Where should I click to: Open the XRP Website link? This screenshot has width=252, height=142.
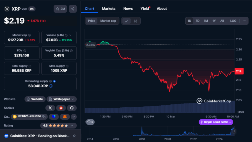click(x=35, y=99)
